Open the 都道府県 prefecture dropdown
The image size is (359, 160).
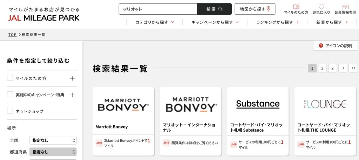pyautogui.click(x=53, y=152)
